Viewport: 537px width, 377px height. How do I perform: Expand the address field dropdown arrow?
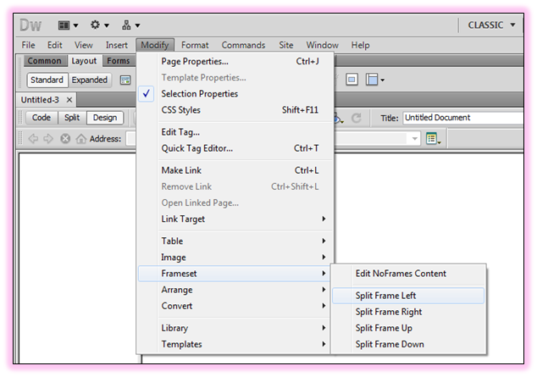click(x=414, y=139)
